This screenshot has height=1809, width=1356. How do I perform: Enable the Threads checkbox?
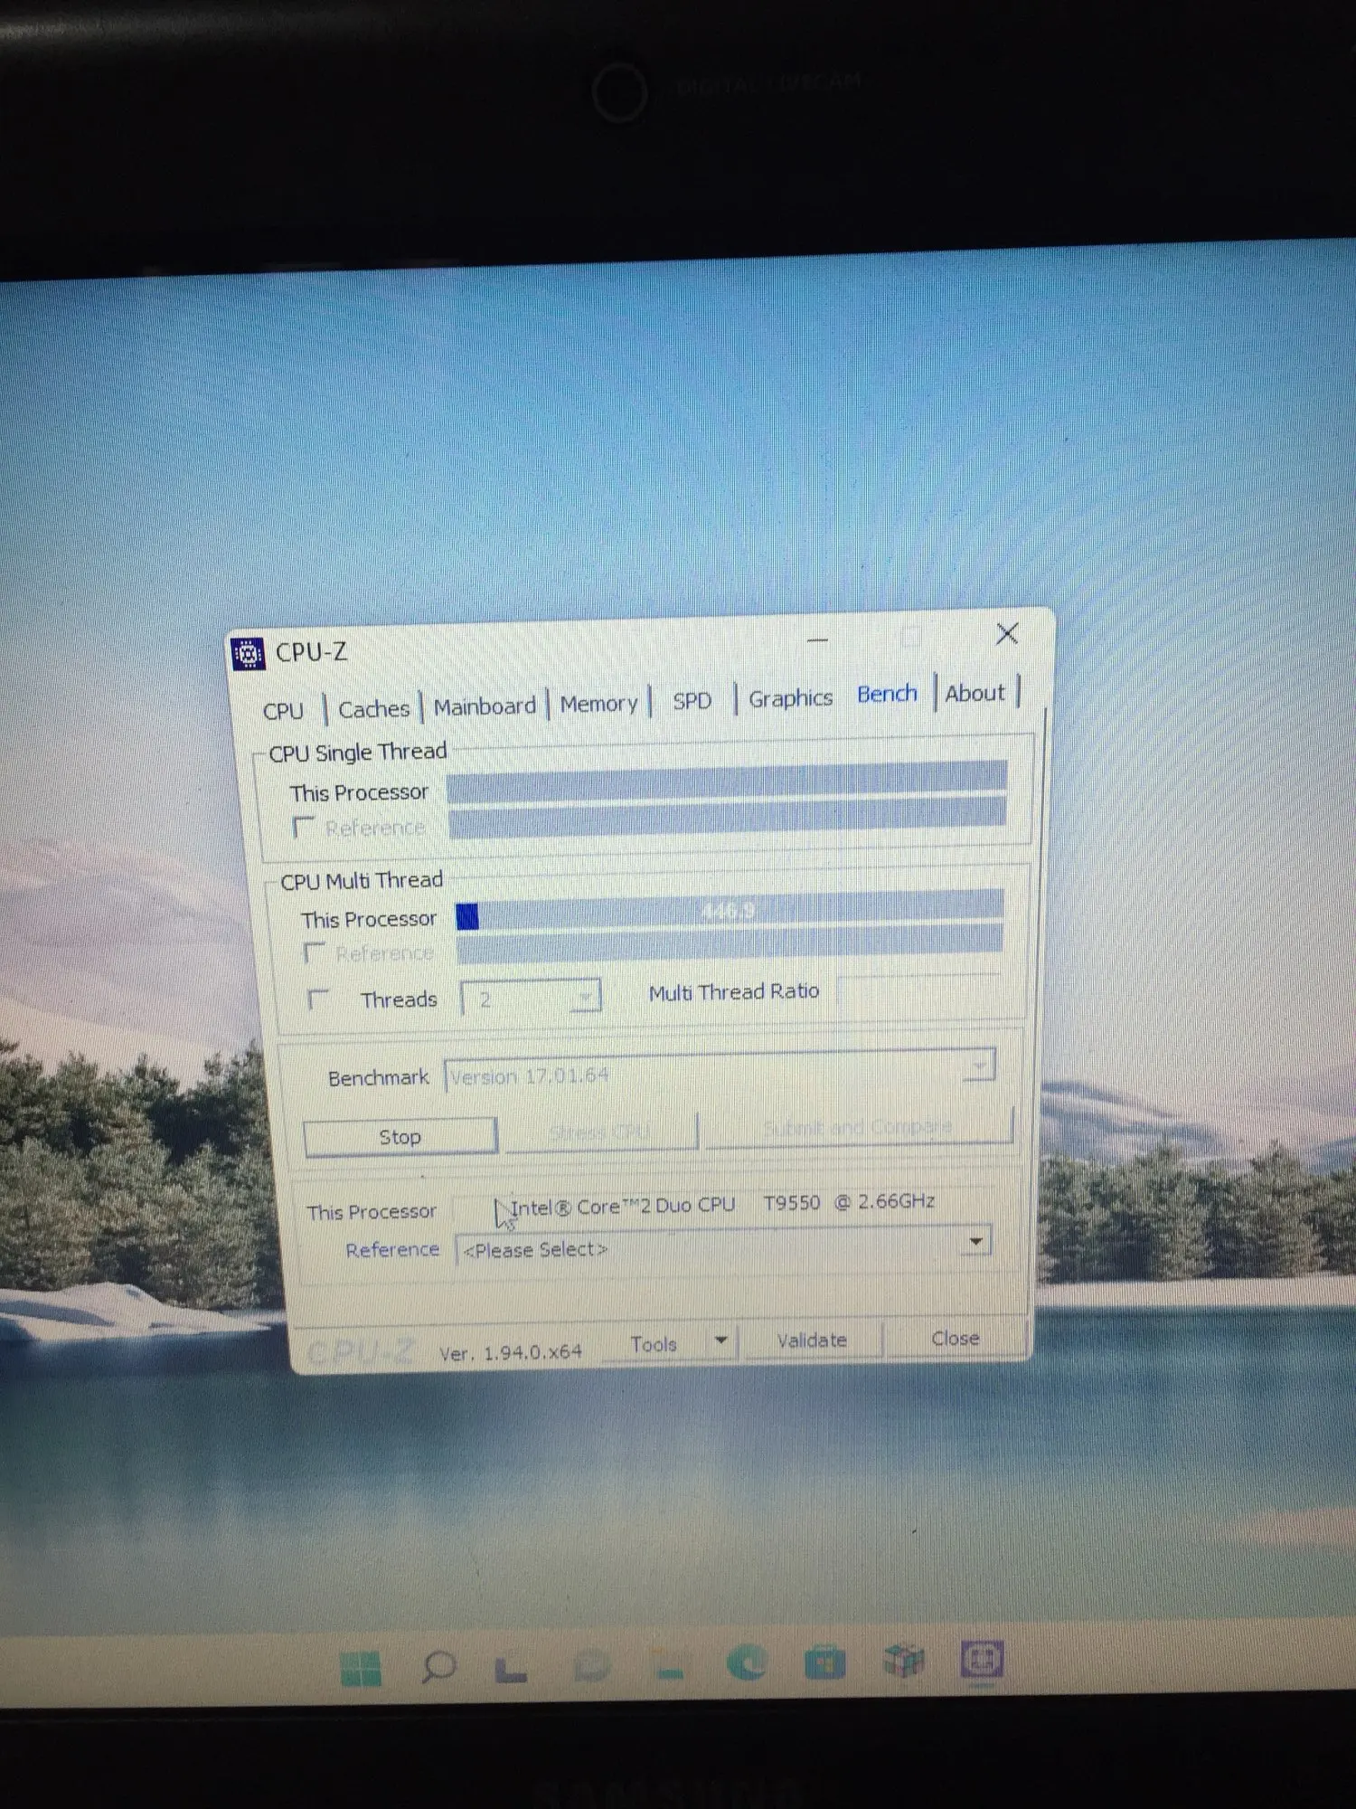(317, 999)
